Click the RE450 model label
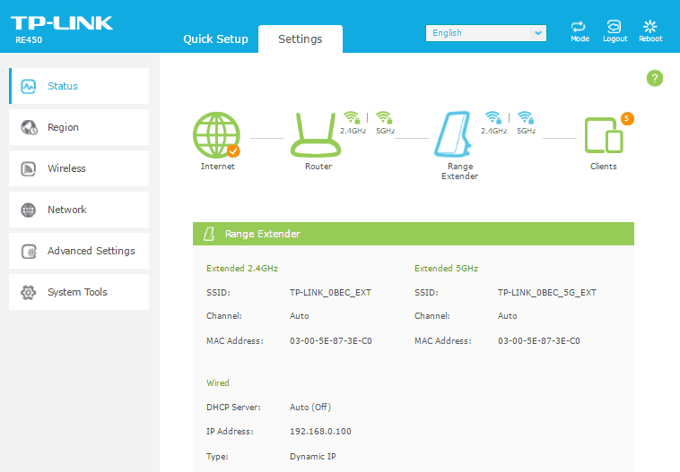Viewport: 680px width, 472px height. (29, 39)
